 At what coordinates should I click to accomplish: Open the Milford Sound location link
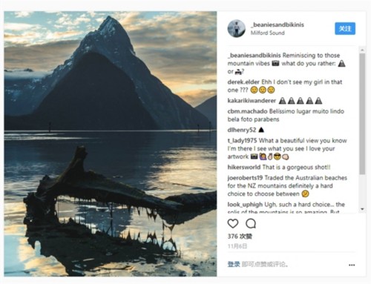point(267,33)
